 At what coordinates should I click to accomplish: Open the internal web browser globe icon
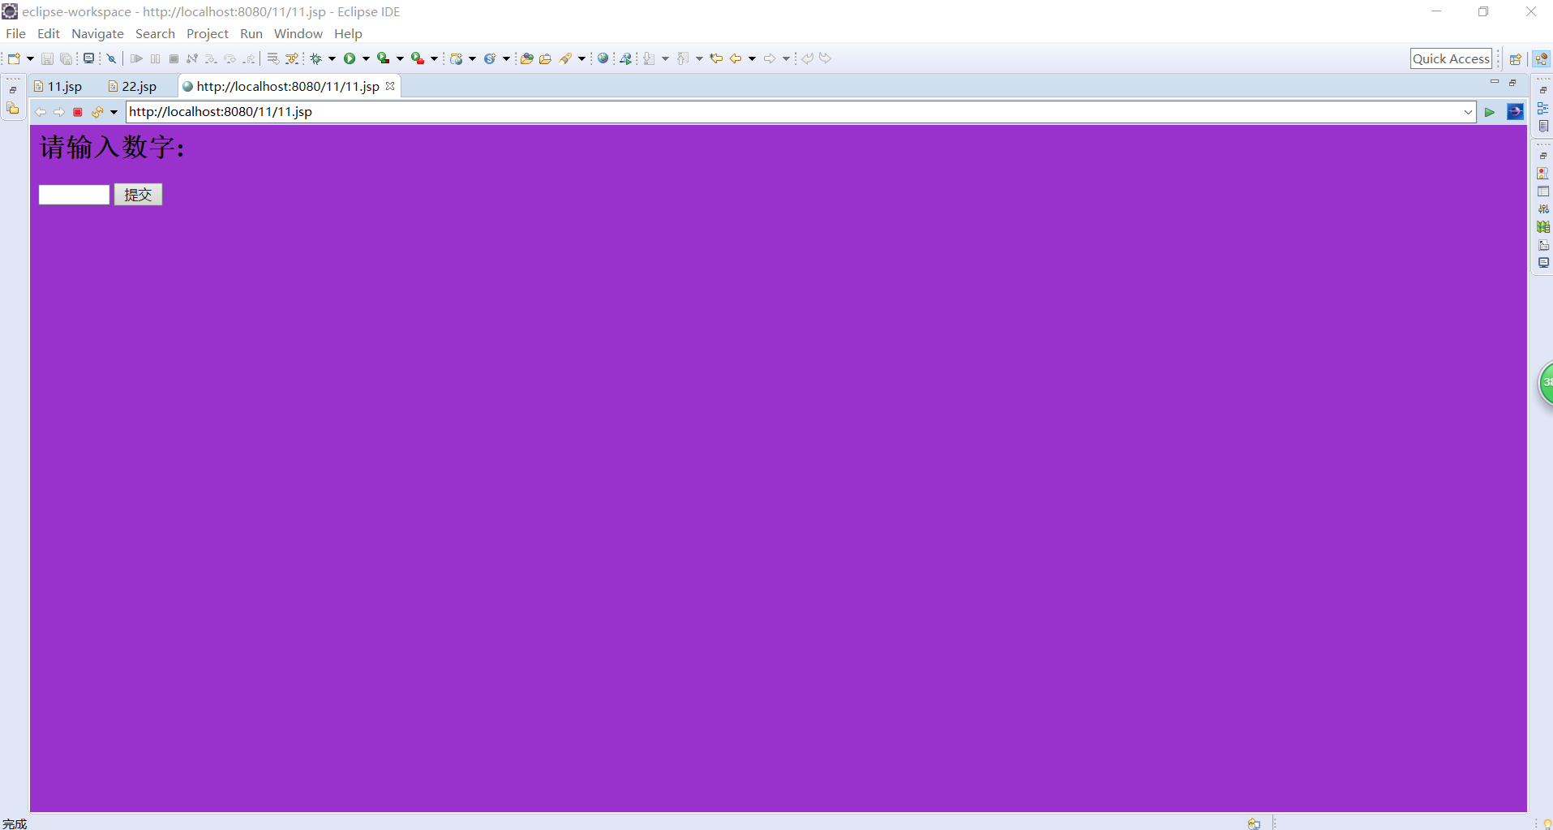point(603,58)
